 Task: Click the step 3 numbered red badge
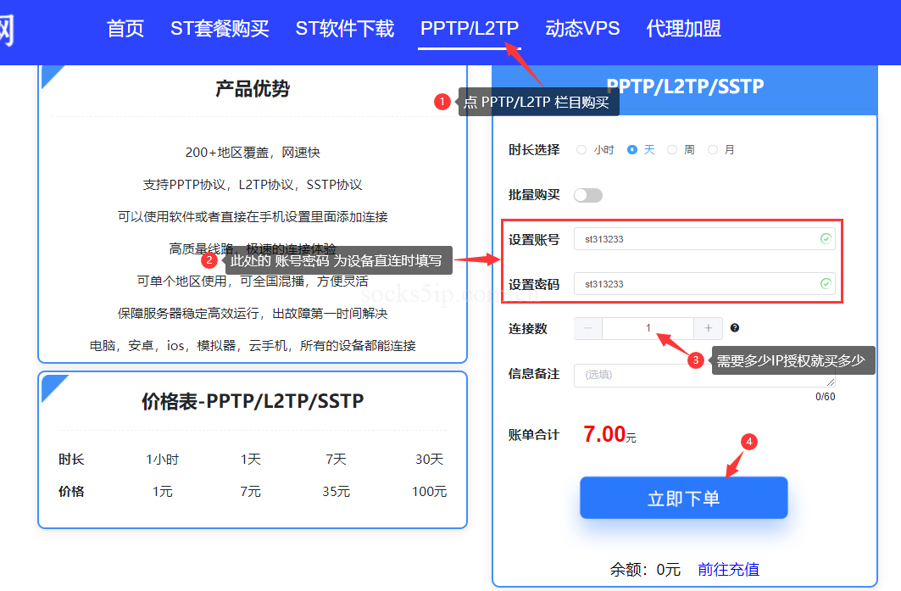pyautogui.click(x=695, y=360)
